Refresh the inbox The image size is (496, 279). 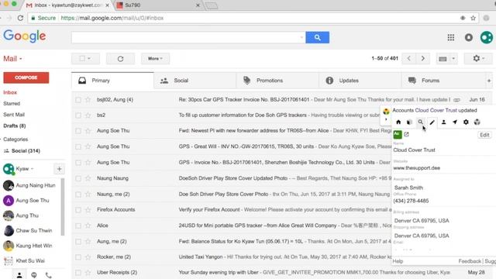pyautogui.click(x=120, y=59)
